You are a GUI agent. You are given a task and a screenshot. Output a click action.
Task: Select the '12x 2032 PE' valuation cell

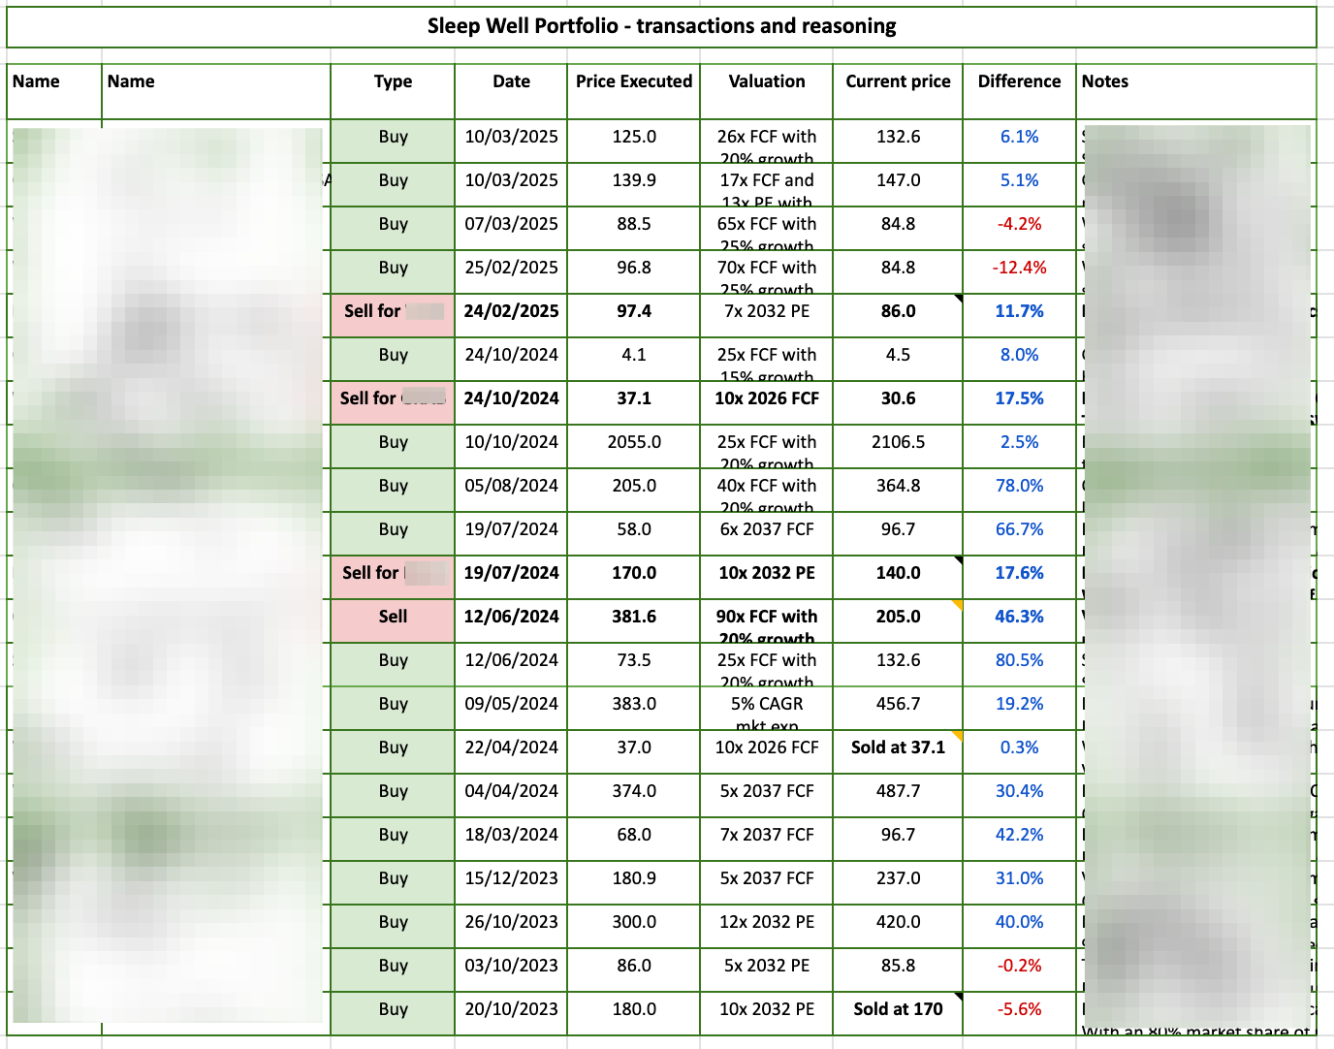coord(767,927)
